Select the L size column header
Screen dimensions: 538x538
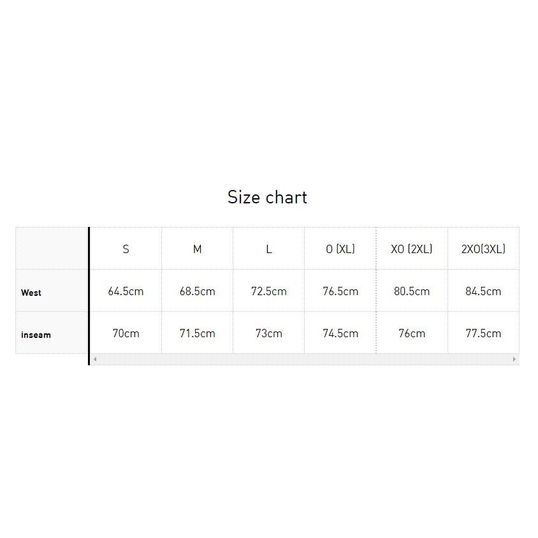[x=269, y=249]
